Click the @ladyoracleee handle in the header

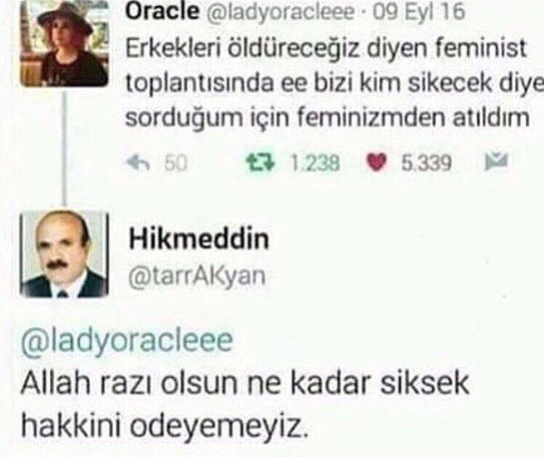(280, 12)
